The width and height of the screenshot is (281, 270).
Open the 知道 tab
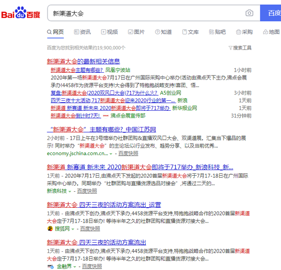[x=163, y=32]
